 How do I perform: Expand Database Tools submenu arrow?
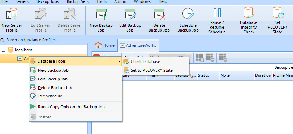pos(119,61)
